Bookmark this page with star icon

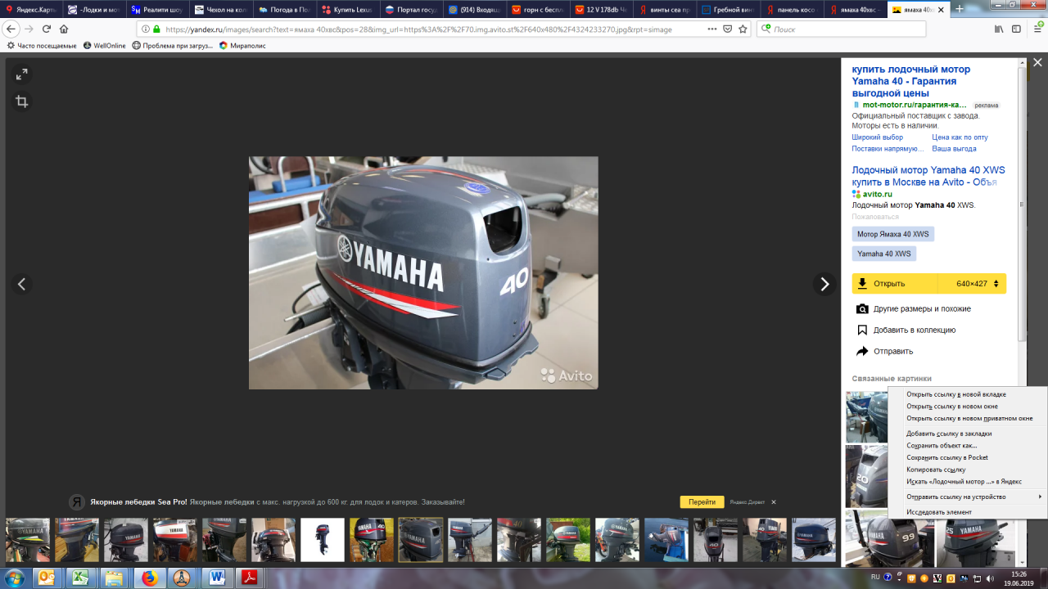coord(743,29)
